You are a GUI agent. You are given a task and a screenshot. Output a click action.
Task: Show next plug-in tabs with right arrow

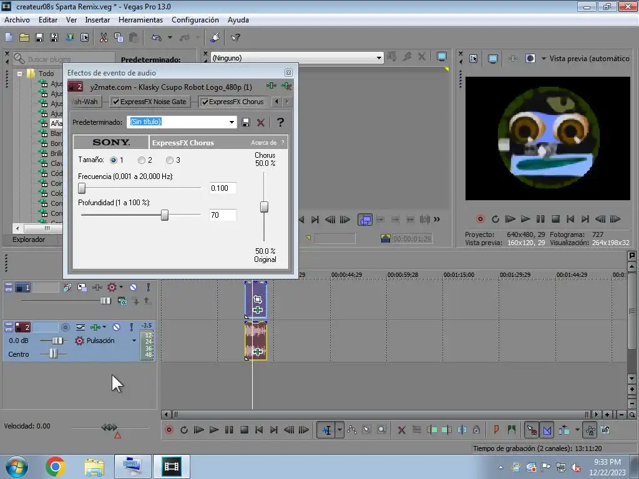[x=287, y=102]
